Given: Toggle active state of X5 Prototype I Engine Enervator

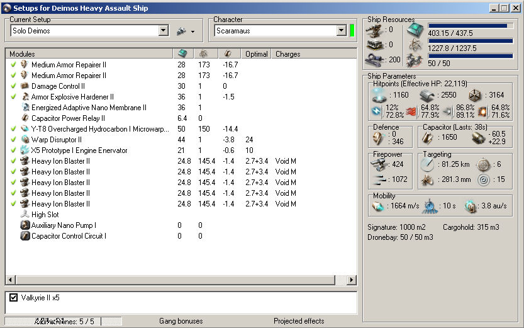Looking at the screenshot, I should point(13,150).
